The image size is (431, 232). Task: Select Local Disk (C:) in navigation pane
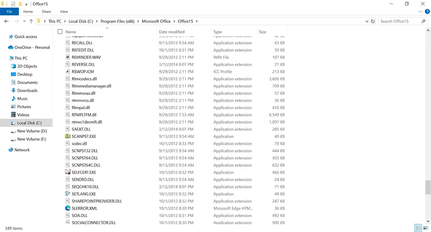point(29,123)
